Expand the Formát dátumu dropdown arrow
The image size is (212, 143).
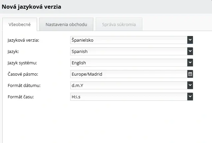click(190, 85)
